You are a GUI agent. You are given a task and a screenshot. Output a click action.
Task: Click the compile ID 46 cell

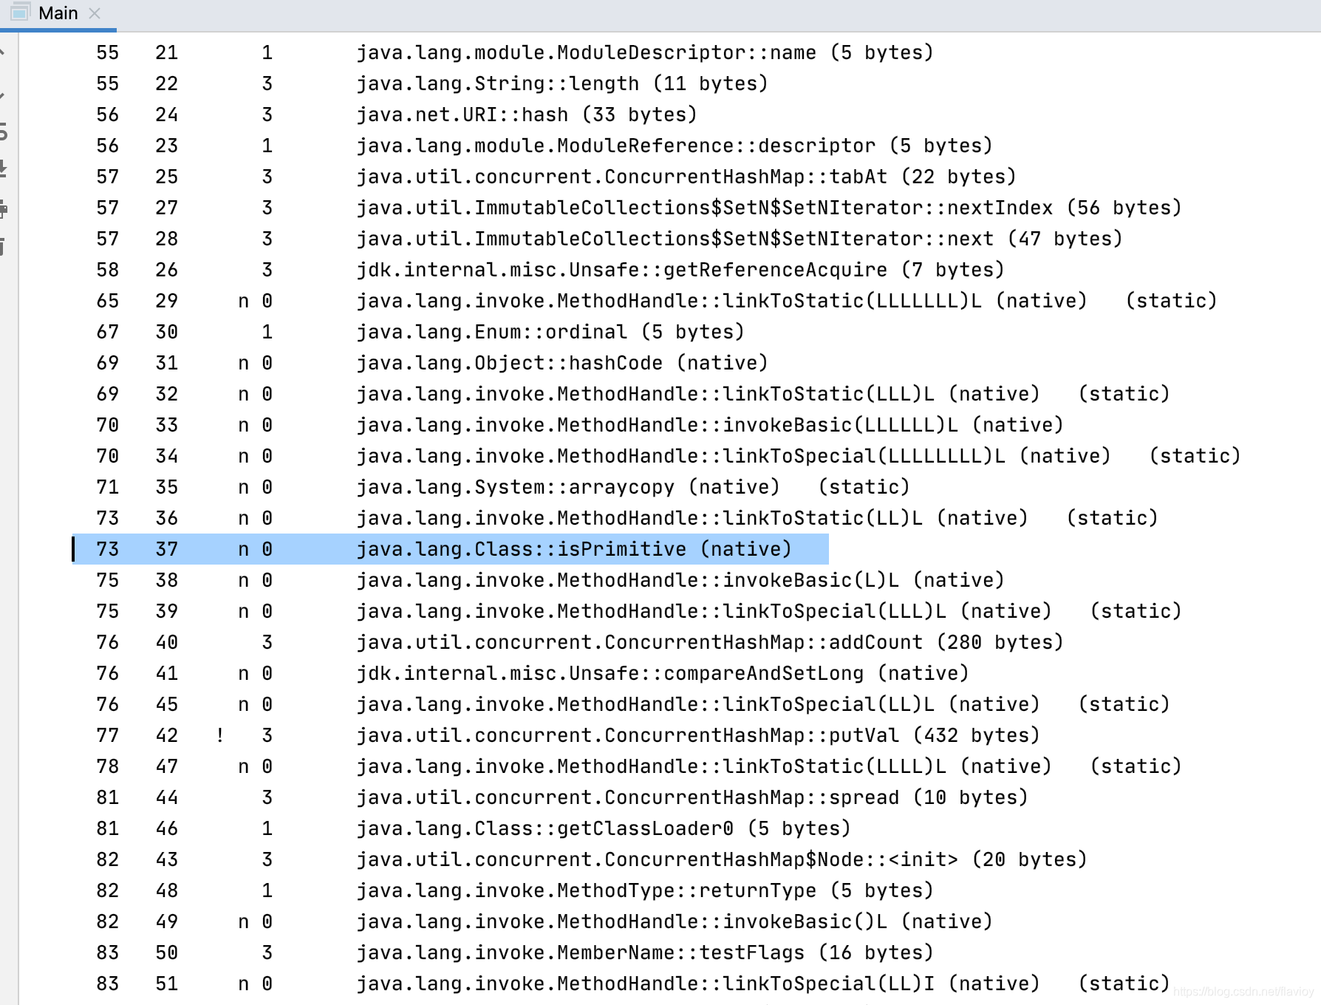(x=167, y=828)
